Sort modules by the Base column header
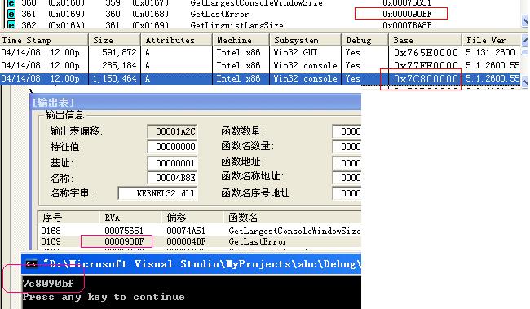The height and width of the screenshot is (309, 530). click(425, 40)
